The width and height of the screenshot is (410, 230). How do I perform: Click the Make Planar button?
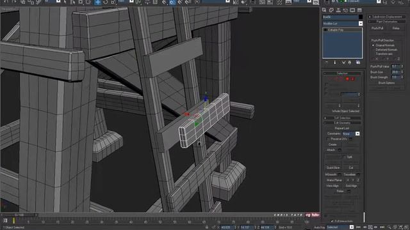point(334,180)
